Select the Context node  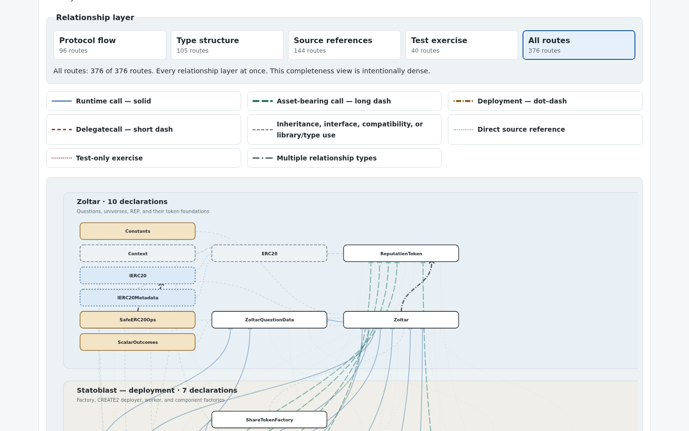138,253
